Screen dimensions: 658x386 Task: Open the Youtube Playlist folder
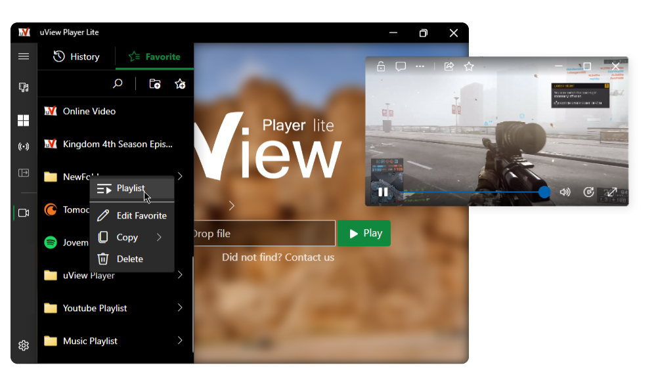[116, 308]
